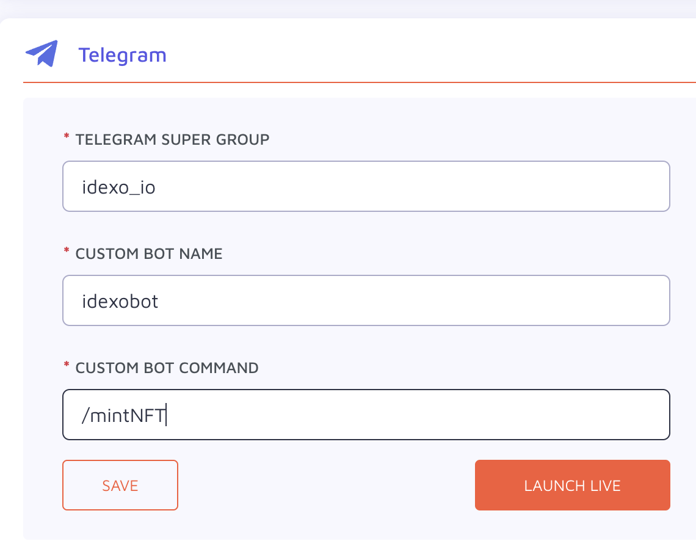This screenshot has height=541, width=696.
Task: Click blank header area right of Telegram title
Action: point(430,55)
